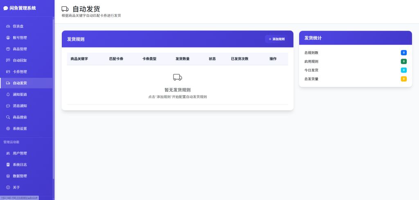Go to 账号管理 page
Viewport: 419px width, 200px height.
(x=26, y=38)
